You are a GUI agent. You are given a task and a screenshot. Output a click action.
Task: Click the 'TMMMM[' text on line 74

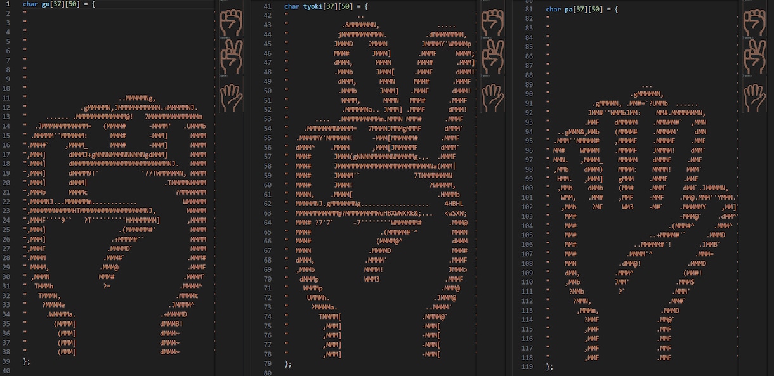click(x=330, y=316)
